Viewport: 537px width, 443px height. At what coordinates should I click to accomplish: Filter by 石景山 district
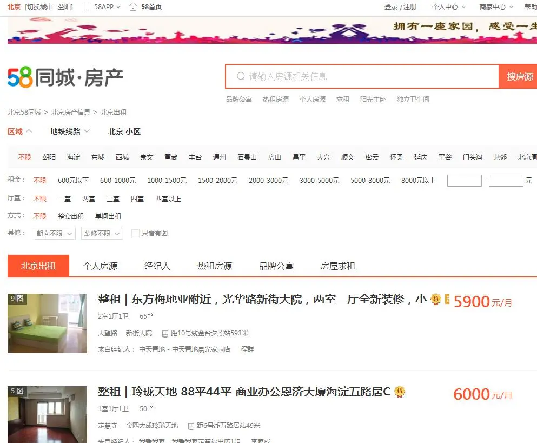pyautogui.click(x=247, y=157)
